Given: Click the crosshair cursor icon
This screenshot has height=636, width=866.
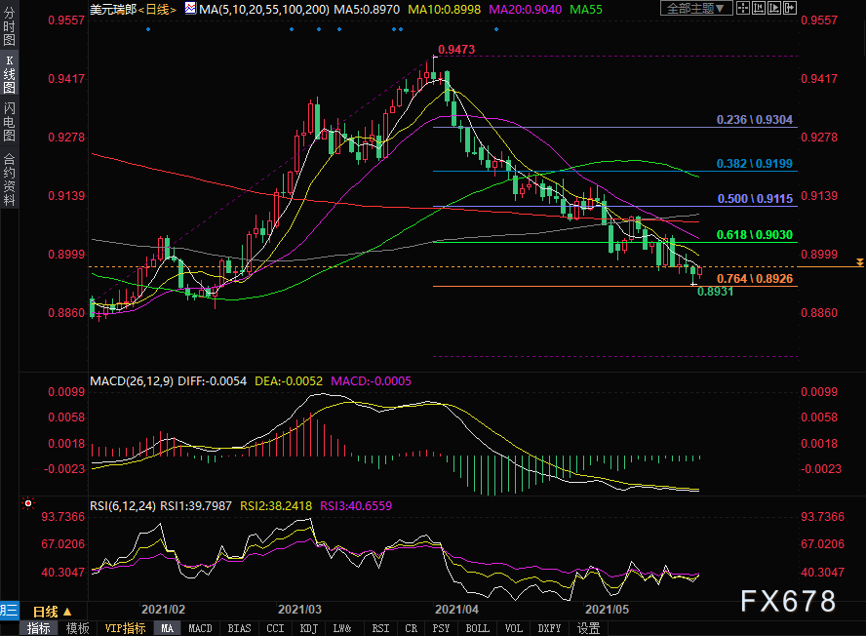Looking at the screenshot, I should [743, 8].
